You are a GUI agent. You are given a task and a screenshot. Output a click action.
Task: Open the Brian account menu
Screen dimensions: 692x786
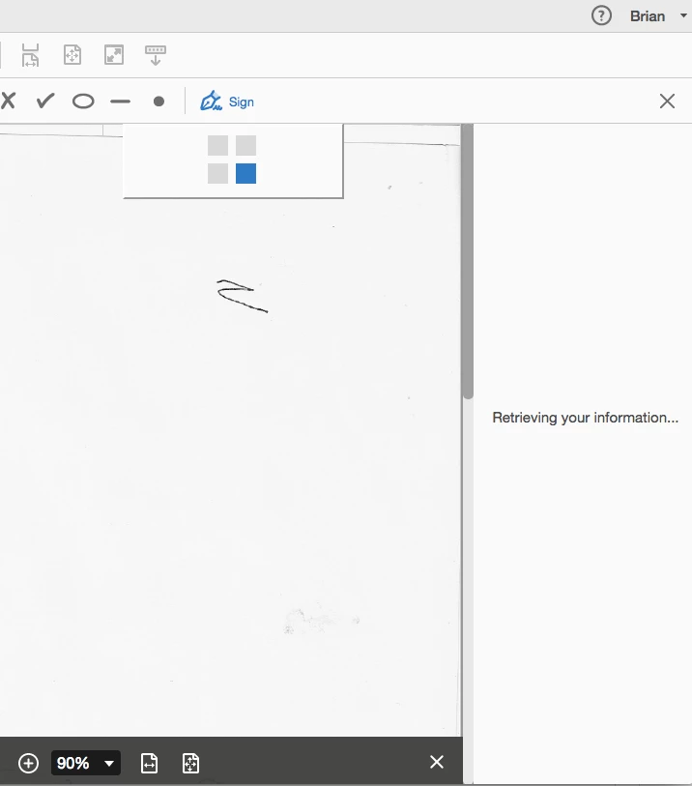coord(658,16)
